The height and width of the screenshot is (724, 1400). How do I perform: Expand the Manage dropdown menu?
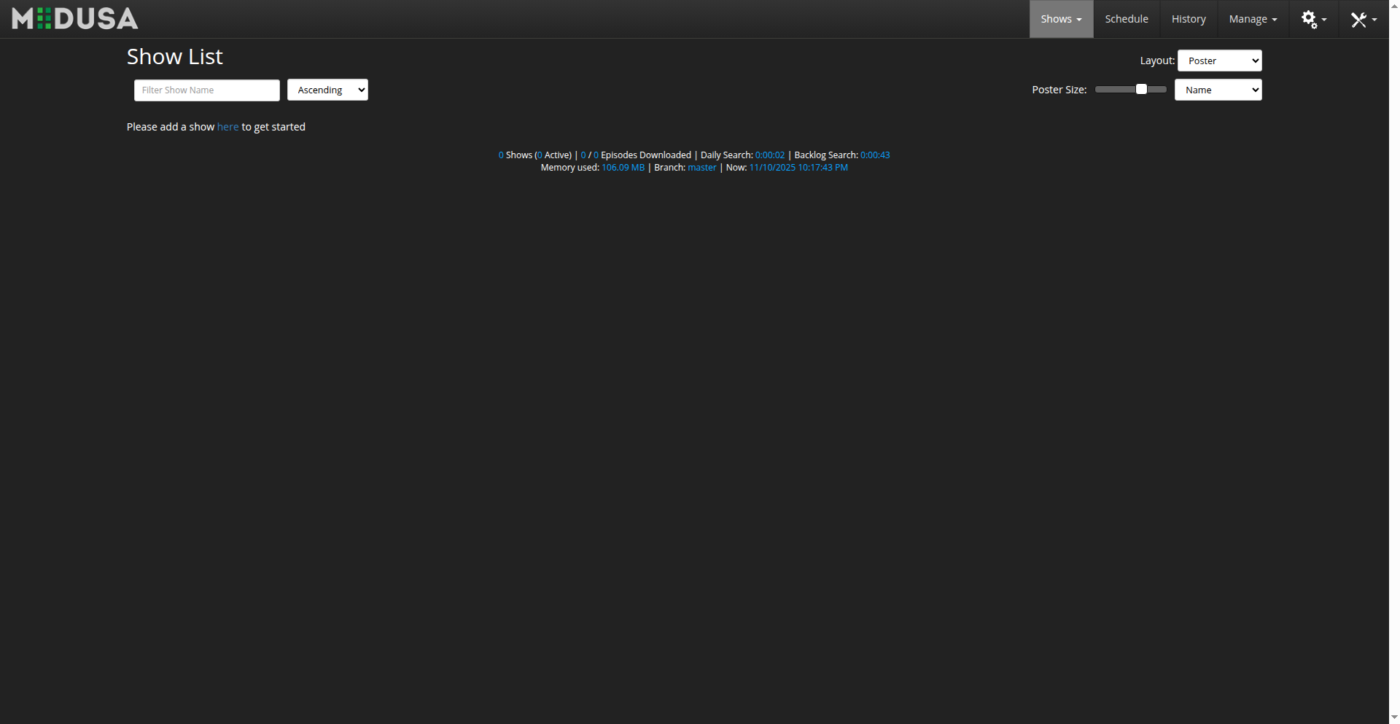click(x=1252, y=19)
